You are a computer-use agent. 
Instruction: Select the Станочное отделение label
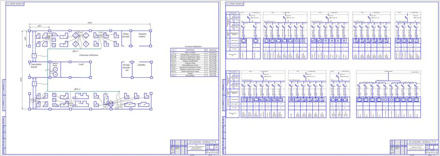[89, 55]
